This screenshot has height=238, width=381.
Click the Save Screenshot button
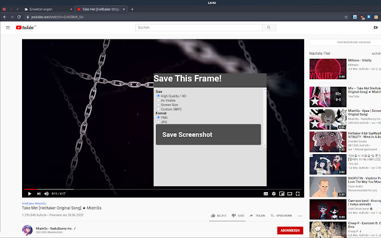tap(208, 134)
